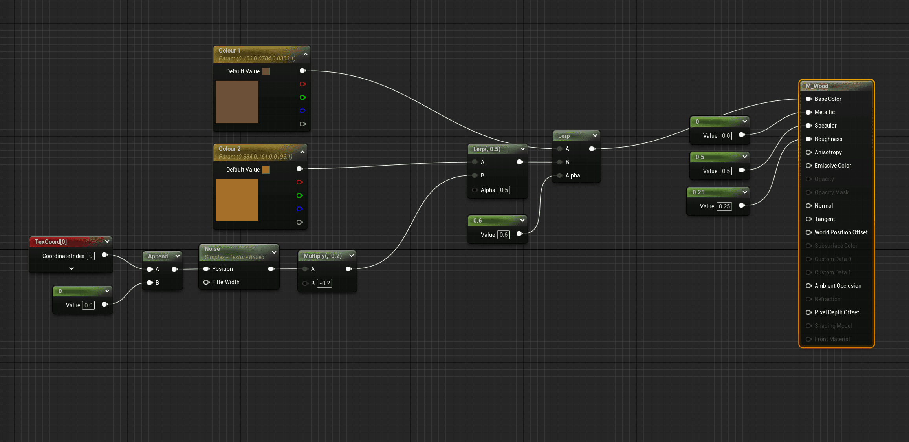
Task: Click the M_Wood Normal input pin
Action: [808, 206]
